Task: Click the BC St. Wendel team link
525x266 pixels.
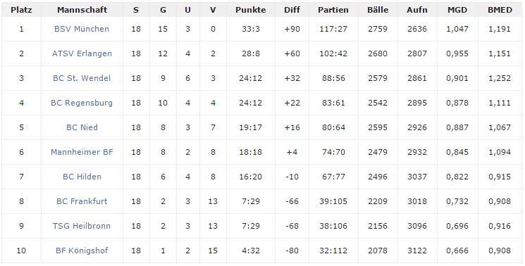Action: [82, 78]
